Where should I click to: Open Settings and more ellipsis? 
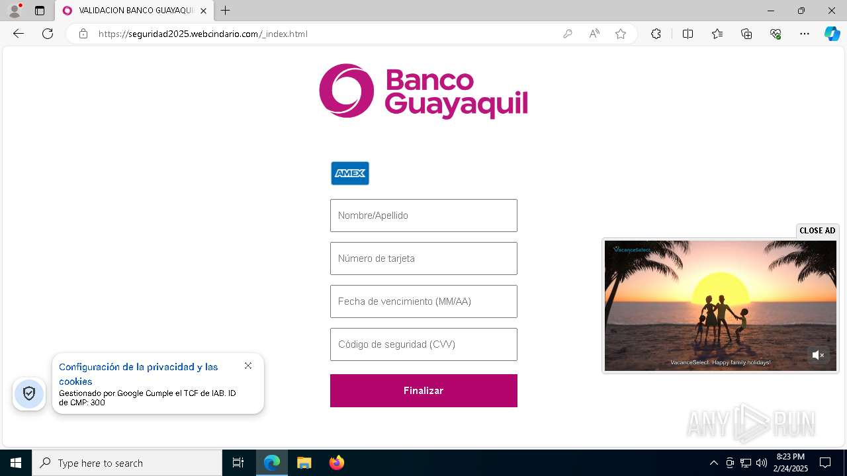pos(805,34)
